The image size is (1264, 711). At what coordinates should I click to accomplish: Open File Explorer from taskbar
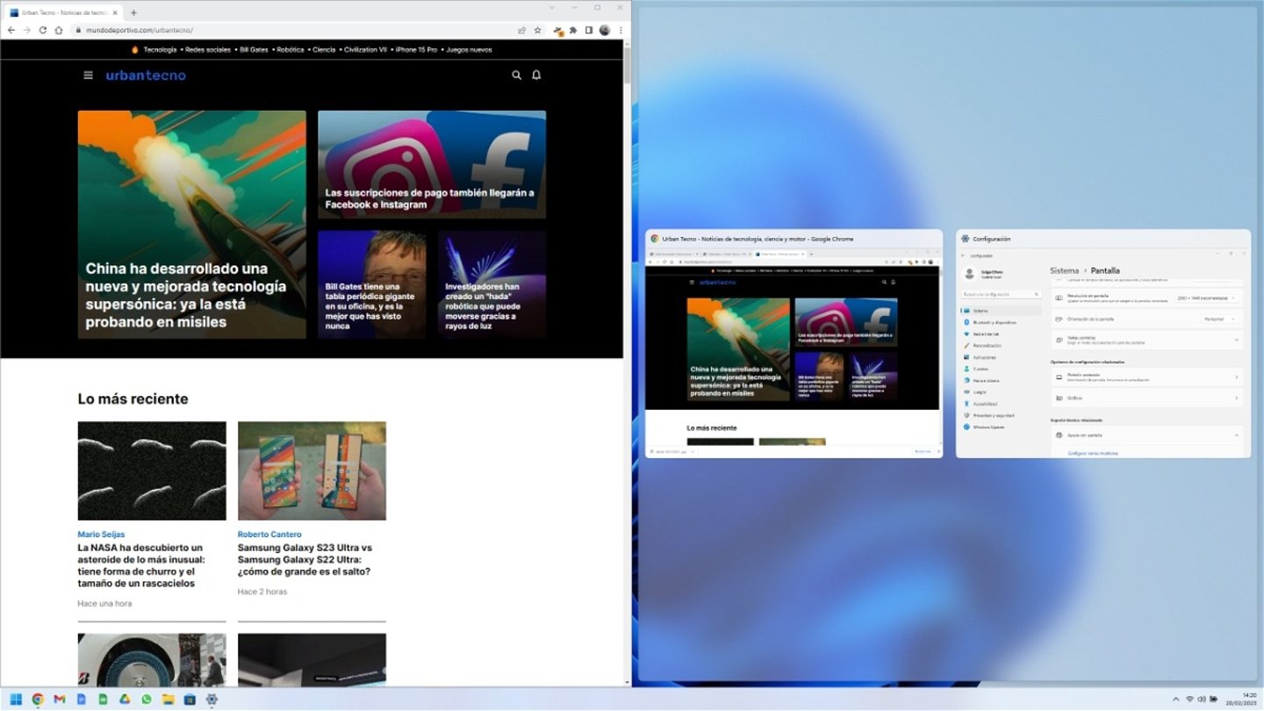point(168,700)
